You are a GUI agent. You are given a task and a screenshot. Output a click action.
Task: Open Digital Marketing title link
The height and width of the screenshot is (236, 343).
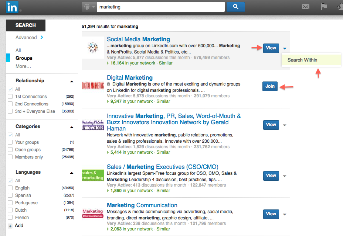tap(130, 78)
